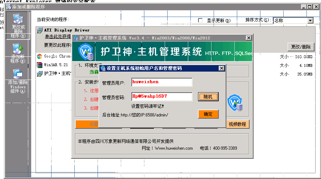Select the WinRAR 5.21 entry text

click(x=56, y=65)
